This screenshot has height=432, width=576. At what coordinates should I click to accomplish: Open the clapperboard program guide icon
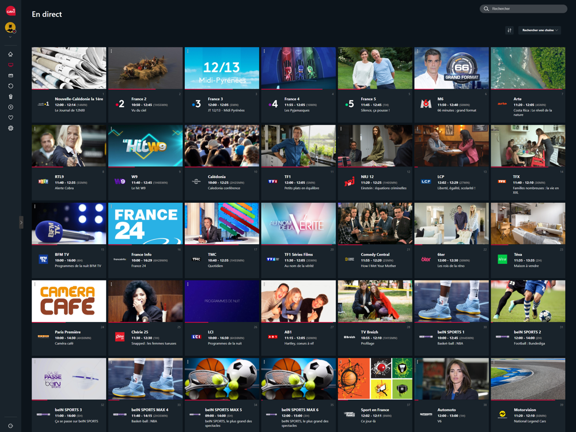pos(10,75)
